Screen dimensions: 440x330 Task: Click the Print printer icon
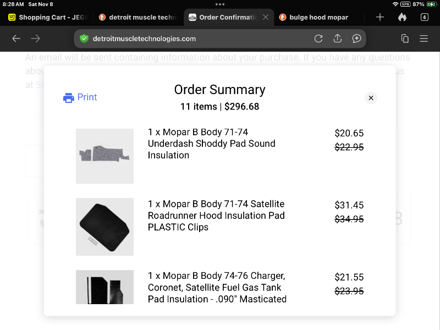click(x=69, y=98)
